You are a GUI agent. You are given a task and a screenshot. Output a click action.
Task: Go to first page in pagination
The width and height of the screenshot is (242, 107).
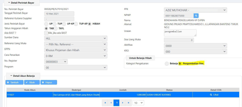(105, 103)
